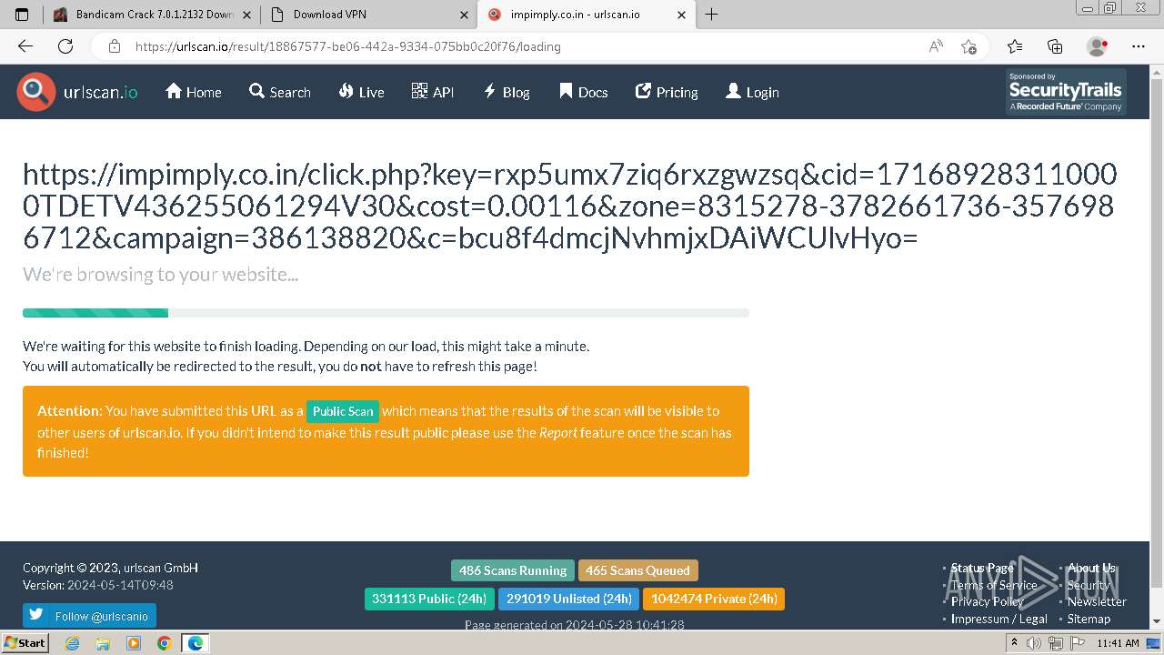Viewport: 1164px width, 655px height.
Task: Click the site info lock icon
Action: point(114,46)
